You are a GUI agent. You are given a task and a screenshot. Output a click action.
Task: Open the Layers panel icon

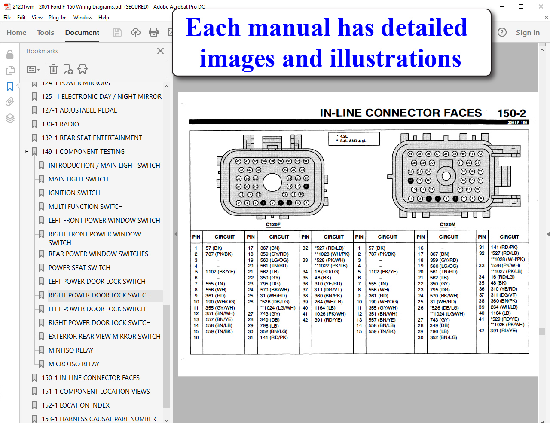10,118
